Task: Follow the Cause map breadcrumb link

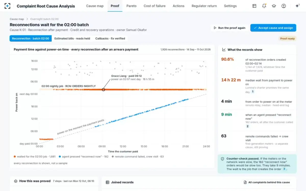Action: pos(17,19)
